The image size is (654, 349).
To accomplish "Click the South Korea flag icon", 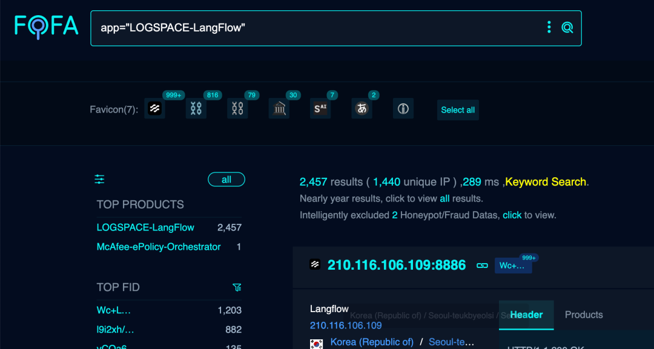I will tap(317, 344).
